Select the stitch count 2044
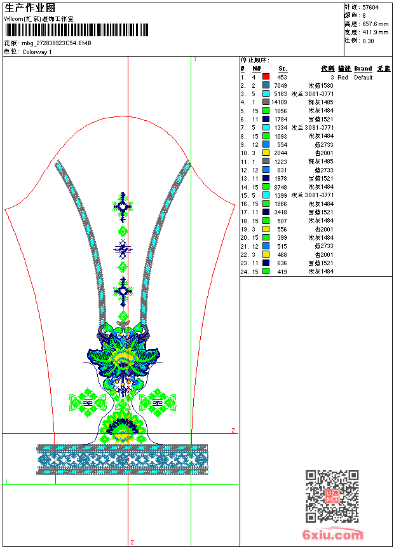This screenshot has height=547, width=394. [281, 153]
